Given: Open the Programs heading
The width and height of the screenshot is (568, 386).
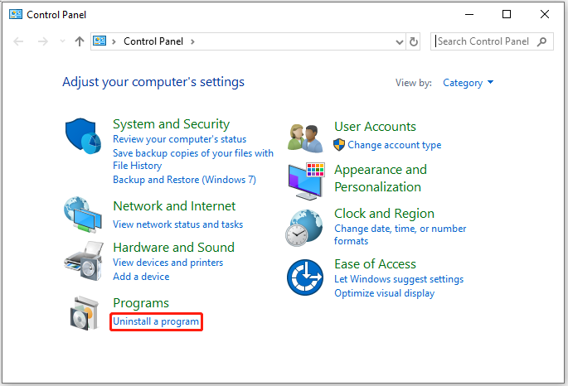Looking at the screenshot, I should tap(141, 303).
